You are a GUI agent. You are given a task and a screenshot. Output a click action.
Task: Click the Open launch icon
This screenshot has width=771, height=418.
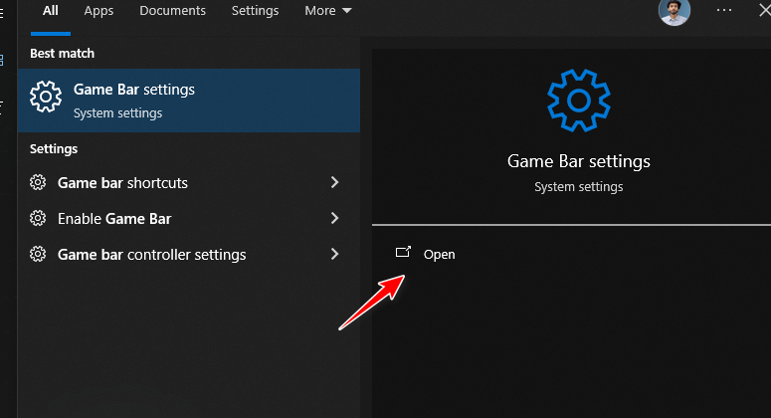(403, 252)
